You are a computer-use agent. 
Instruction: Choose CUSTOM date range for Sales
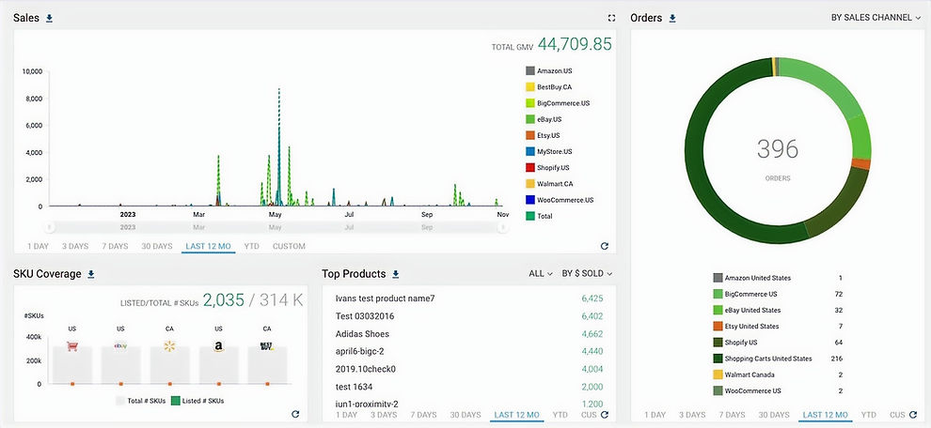click(289, 246)
